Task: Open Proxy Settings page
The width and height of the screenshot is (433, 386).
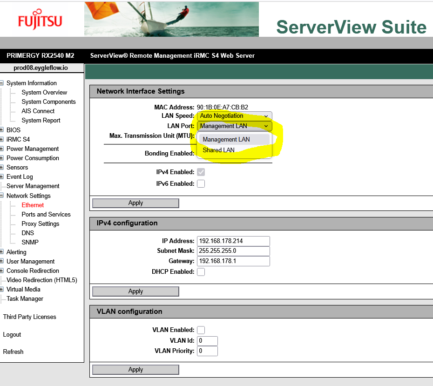Action: point(41,223)
